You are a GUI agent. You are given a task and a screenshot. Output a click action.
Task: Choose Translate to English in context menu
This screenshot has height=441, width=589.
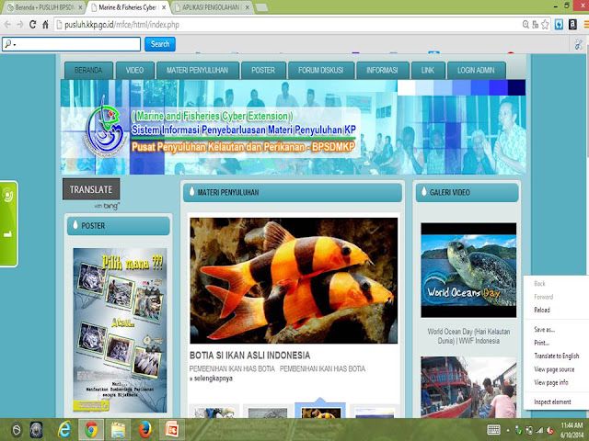point(556,356)
